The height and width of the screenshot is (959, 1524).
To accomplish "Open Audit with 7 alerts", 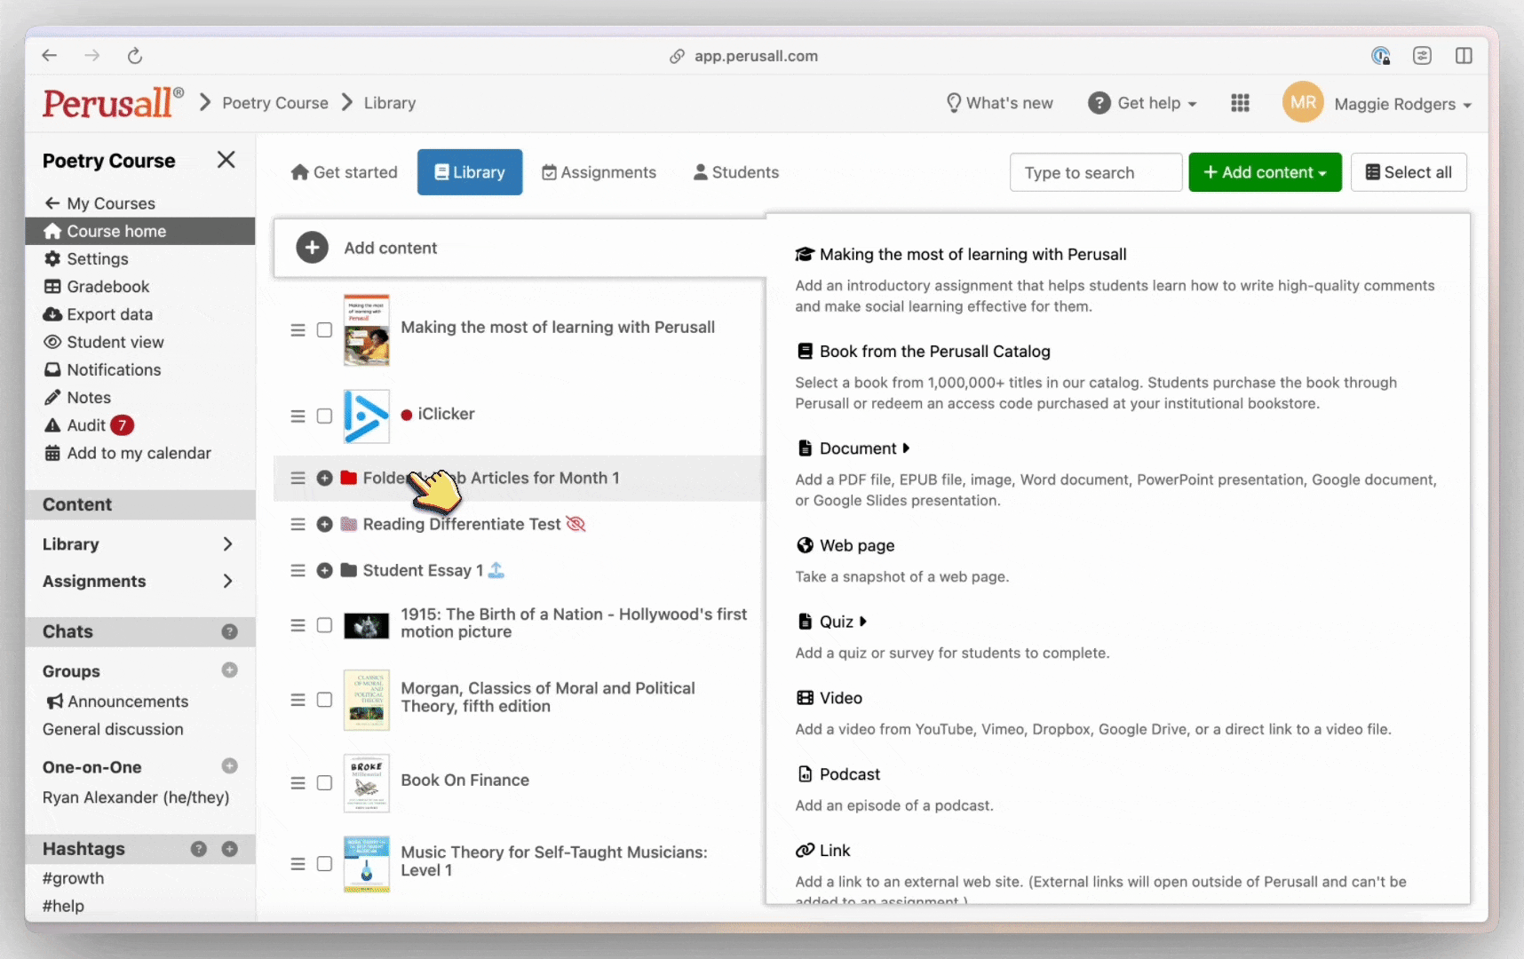I will 89,425.
